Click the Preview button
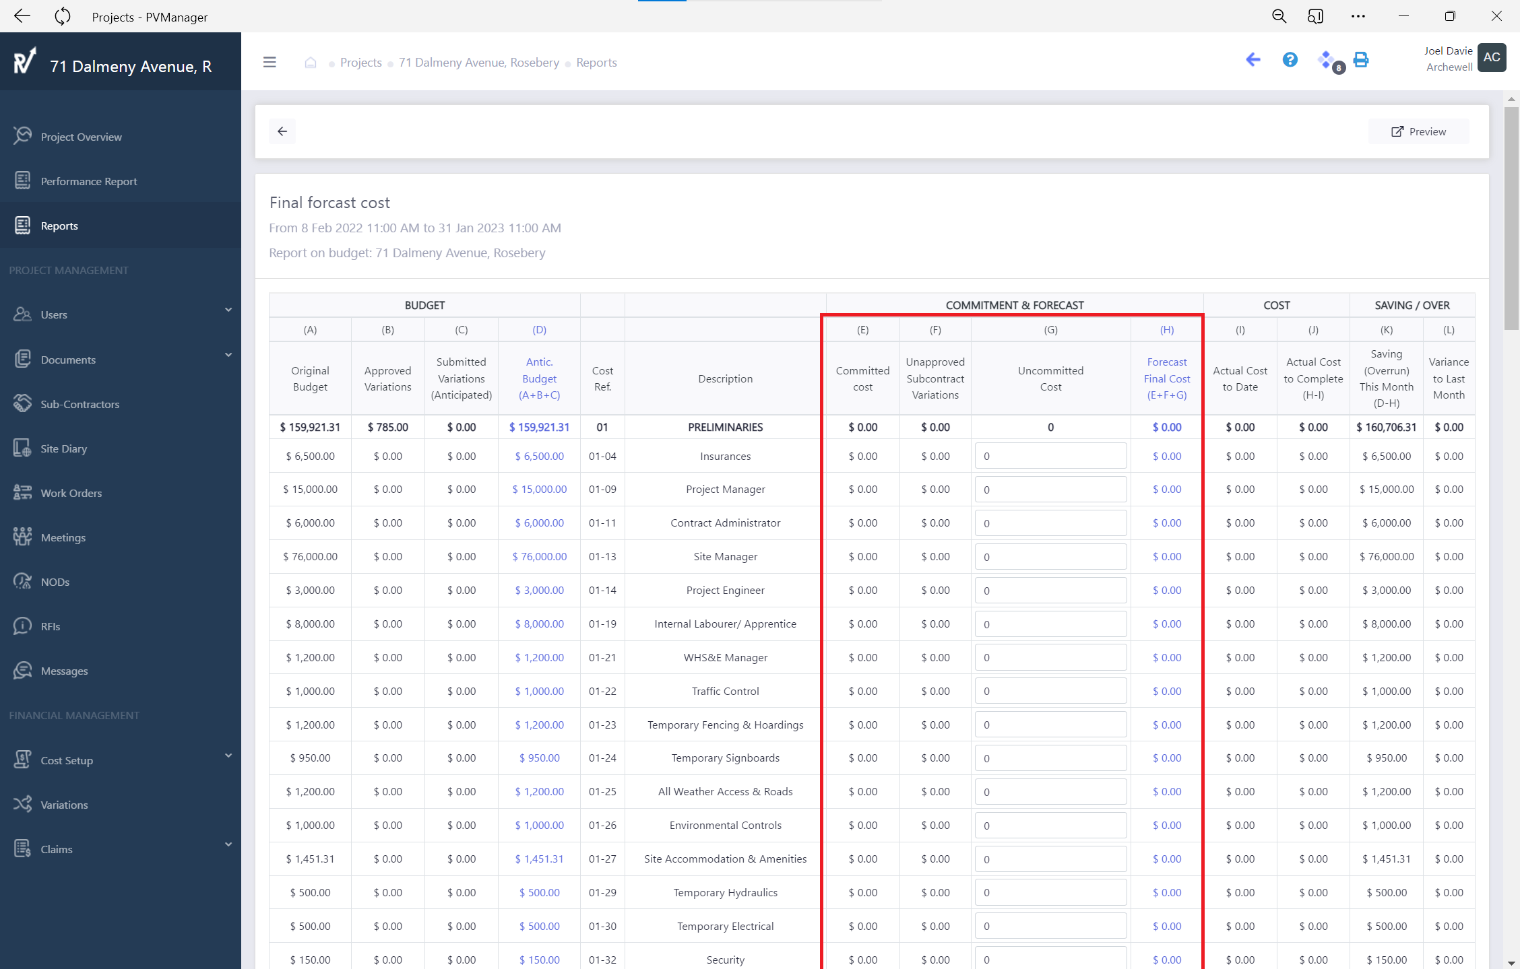This screenshot has height=969, width=1520. point(1419,131)
